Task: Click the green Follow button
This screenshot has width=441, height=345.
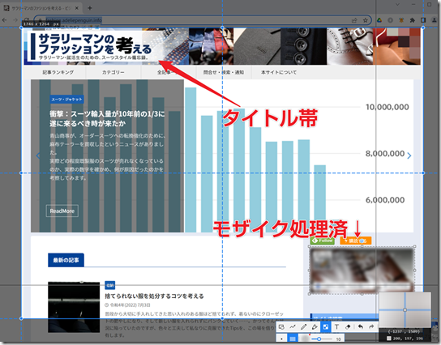Action: tap(323, 241)
